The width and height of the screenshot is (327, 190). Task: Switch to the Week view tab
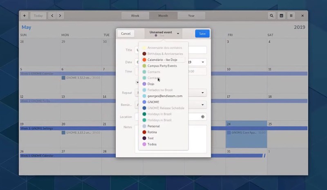click(x=135, y=15)
